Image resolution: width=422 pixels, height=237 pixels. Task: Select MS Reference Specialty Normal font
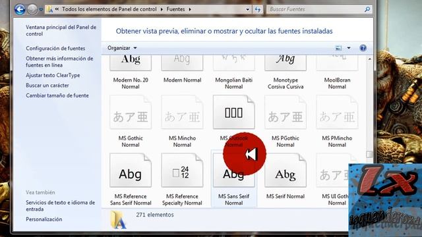[x=182, y=180]
